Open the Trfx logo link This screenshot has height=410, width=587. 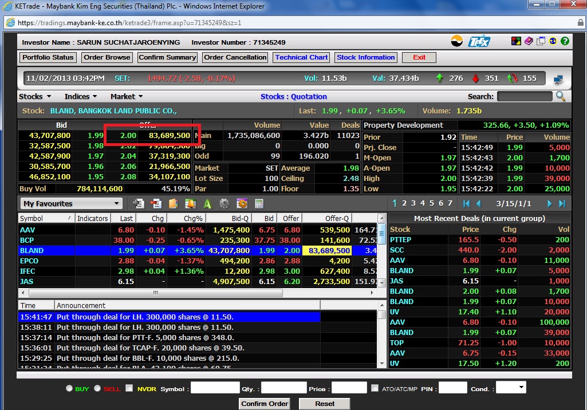coord(479,41)
